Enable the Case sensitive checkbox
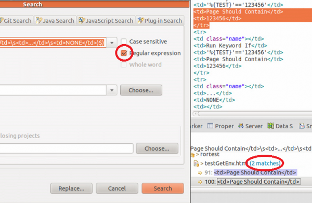The image size is (312, 203). point(124,42)
